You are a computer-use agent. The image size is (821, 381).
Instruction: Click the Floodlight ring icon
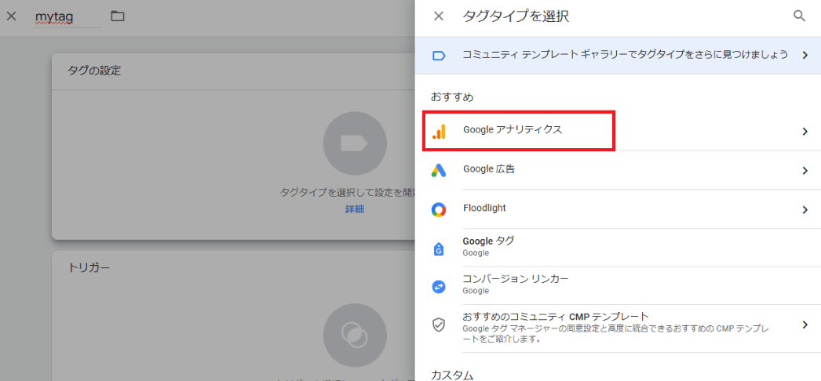[439, 209]
